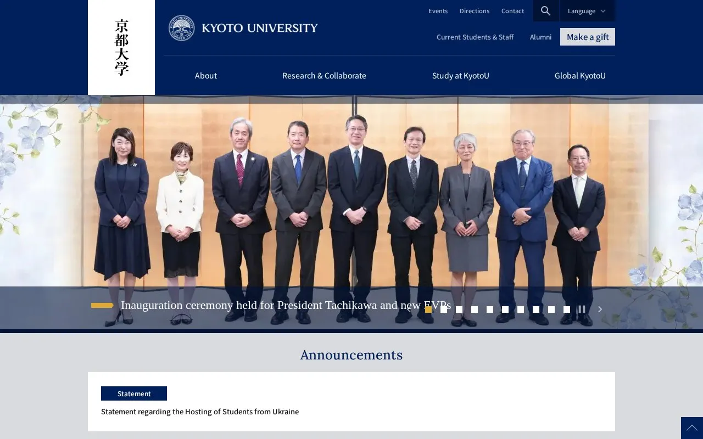Click the Statement category tag
The width and height of the screenshot is (703, 439).
(134, 393)
